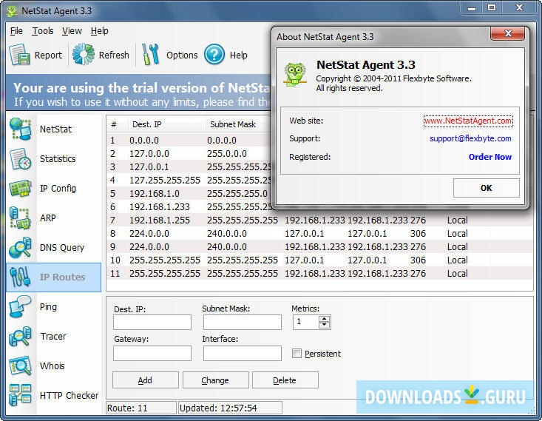Select the Ping sidebar icon

pos(21,306)
